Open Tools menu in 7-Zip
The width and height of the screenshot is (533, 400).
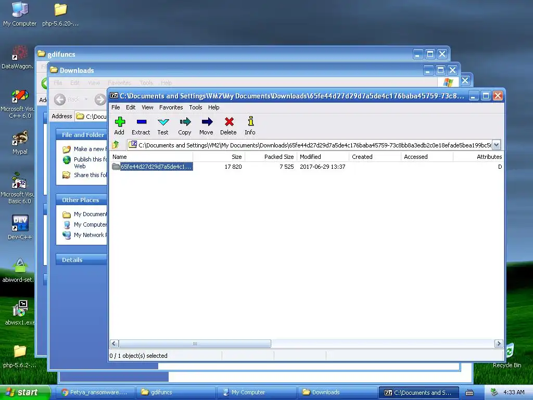click(196, 107)
